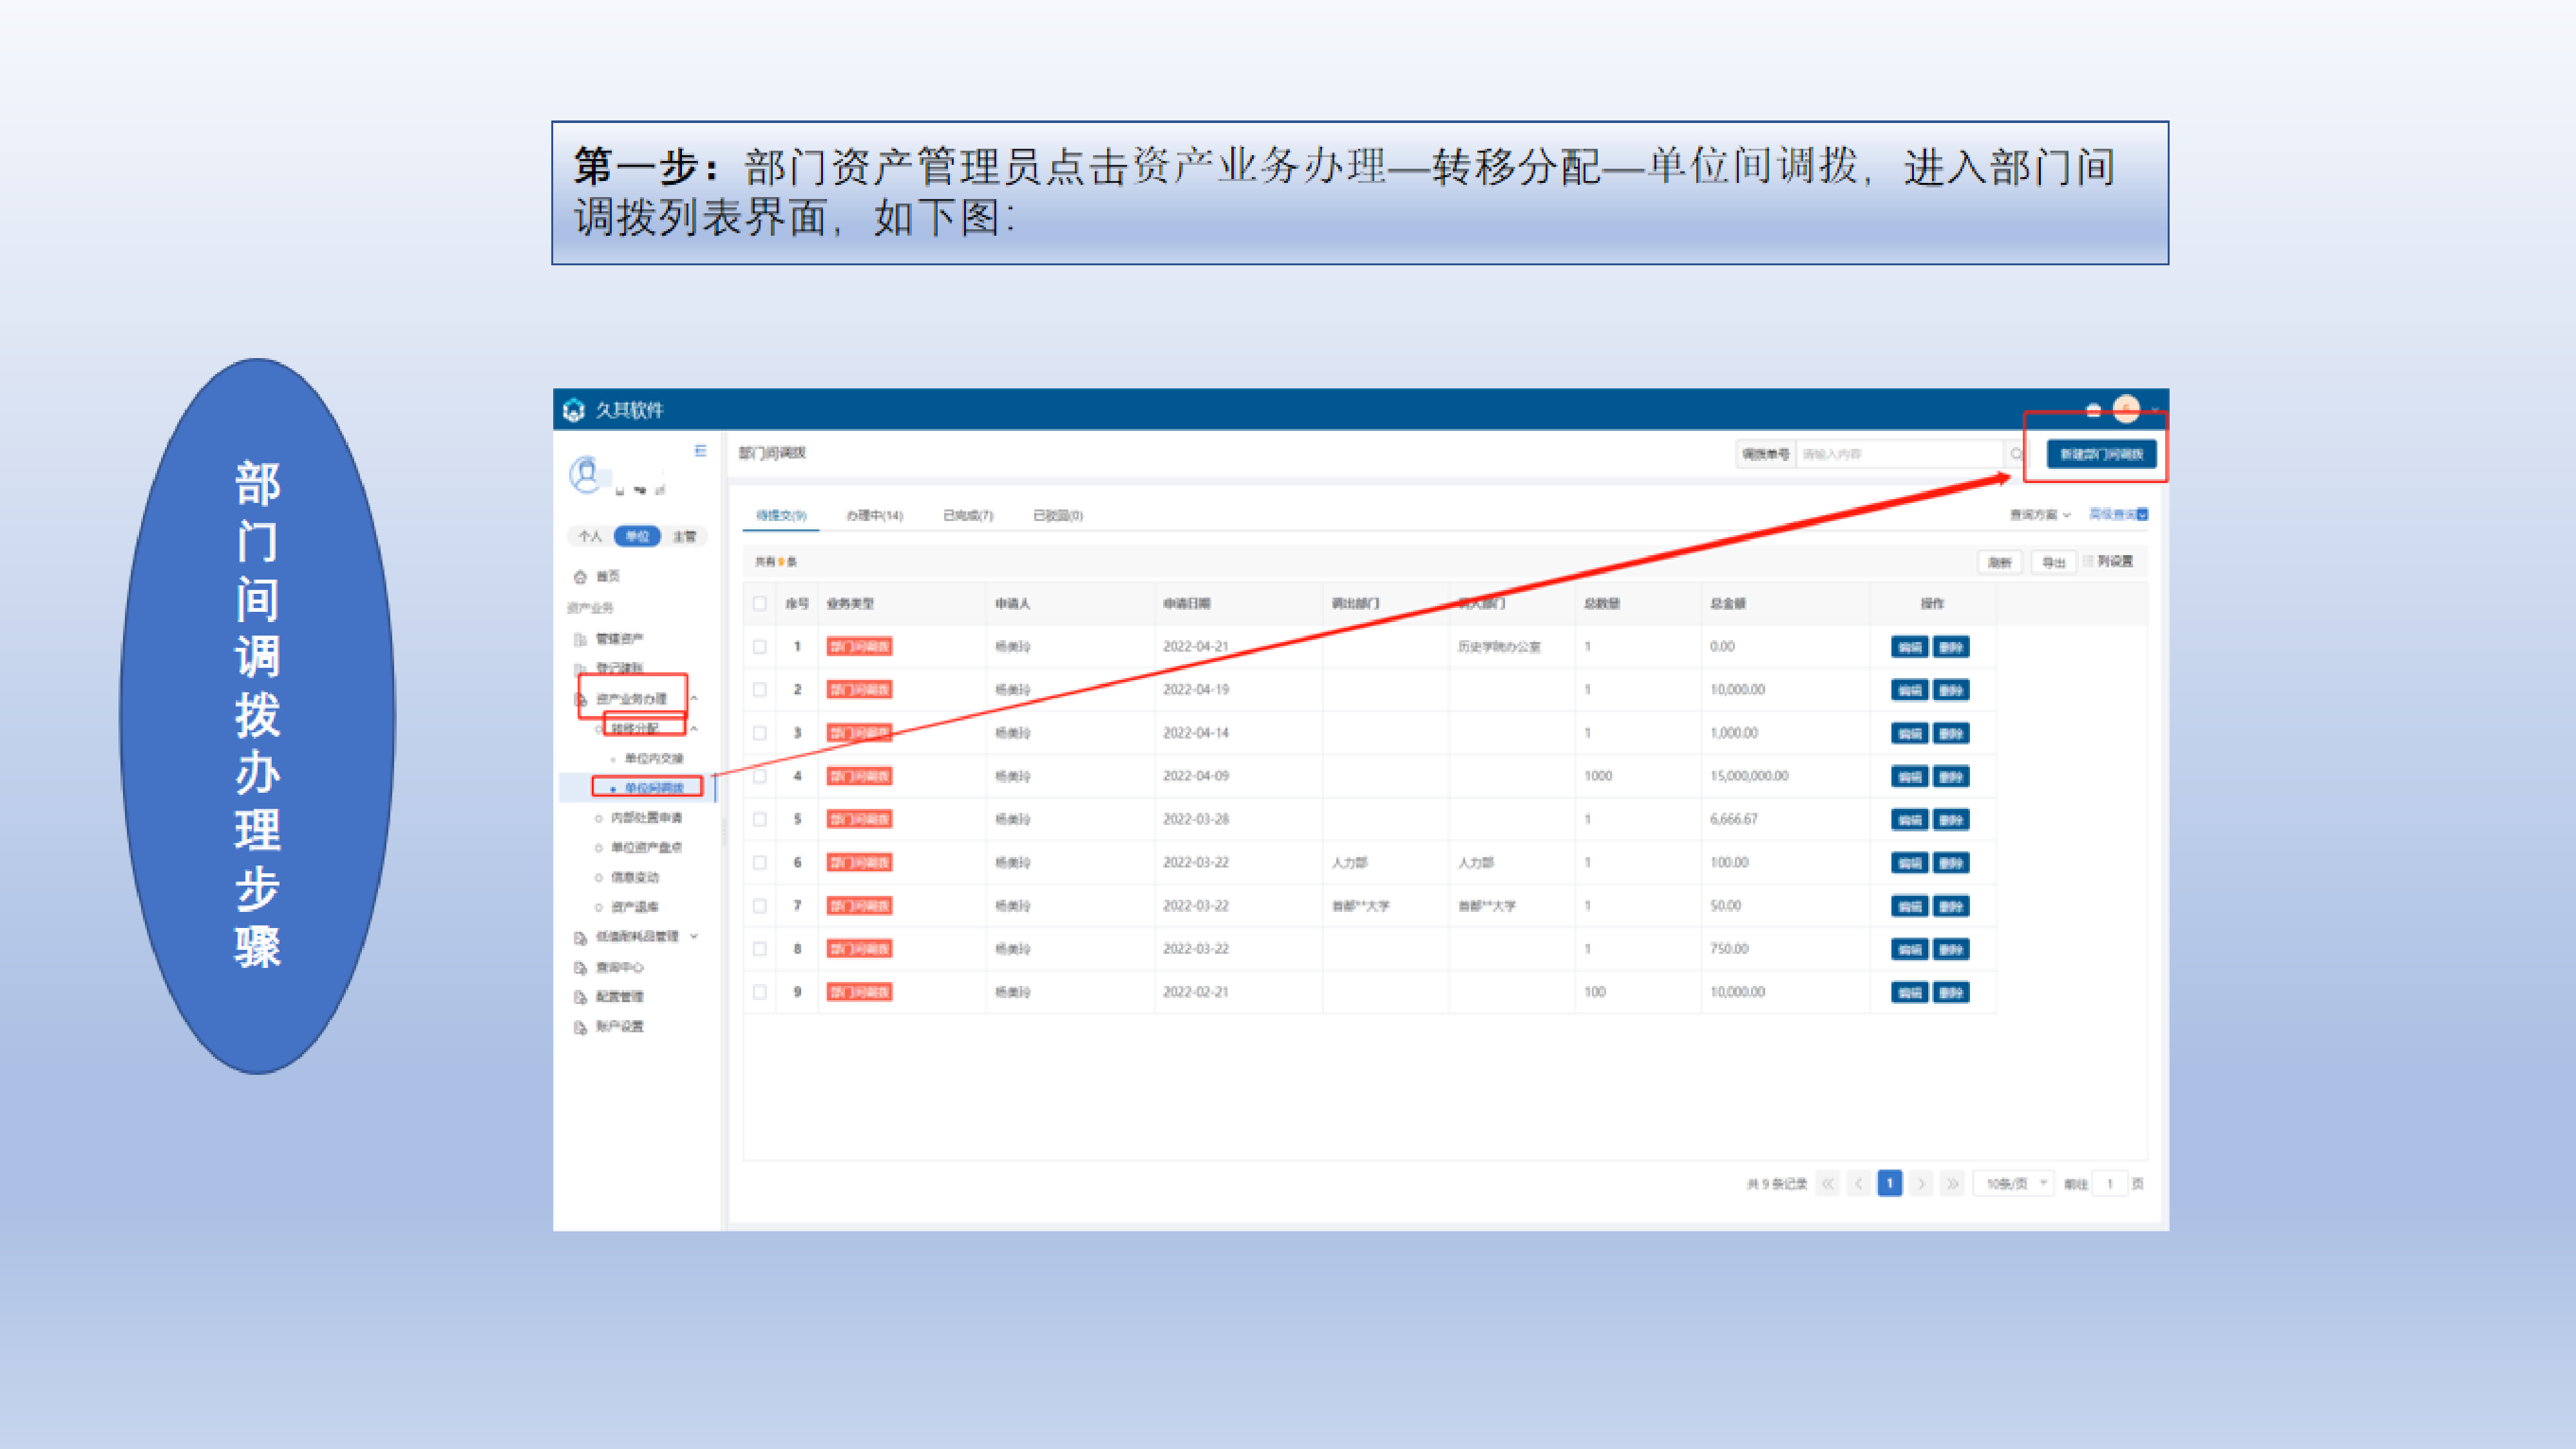Select the 个人 mode toggle pill
The image size is (2576, 1449).
(x=591, y=536)
